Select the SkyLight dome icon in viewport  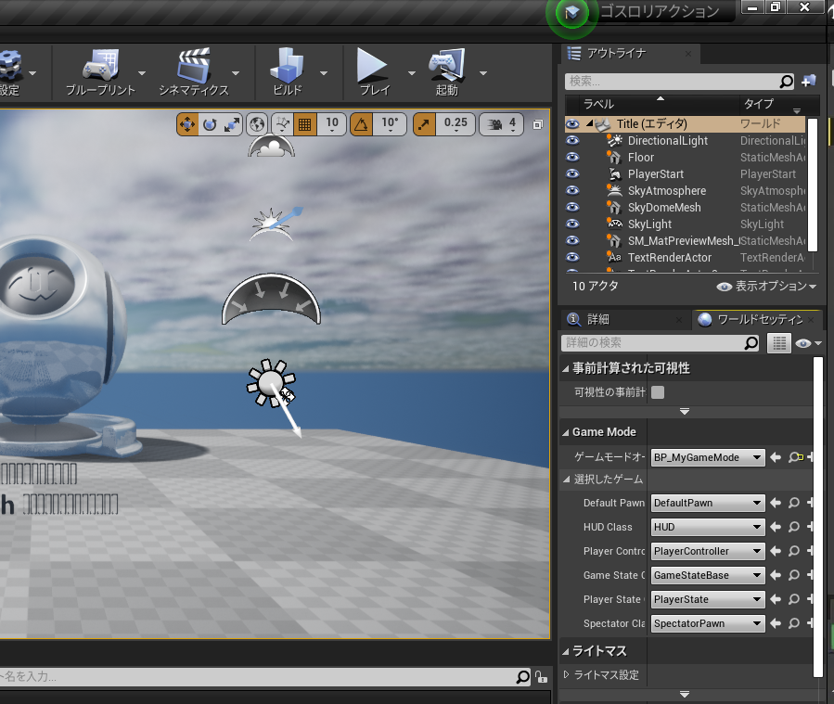click(271, 300)
